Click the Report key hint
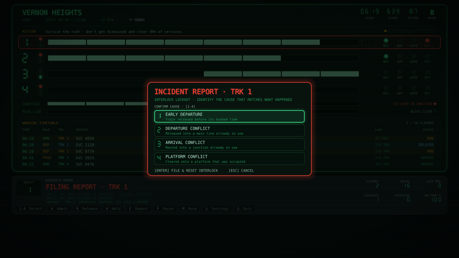 click(138, 209)
